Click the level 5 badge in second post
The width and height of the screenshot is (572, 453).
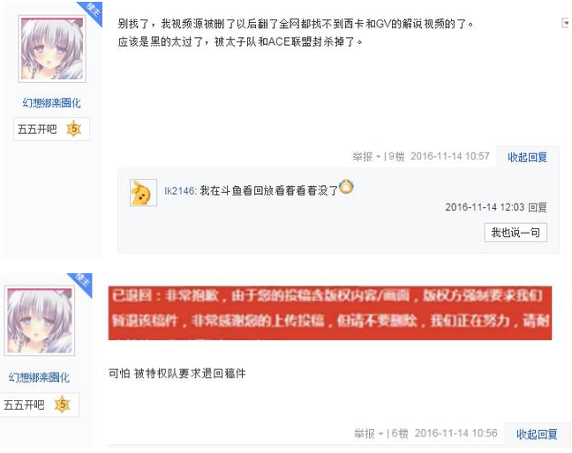62,405
